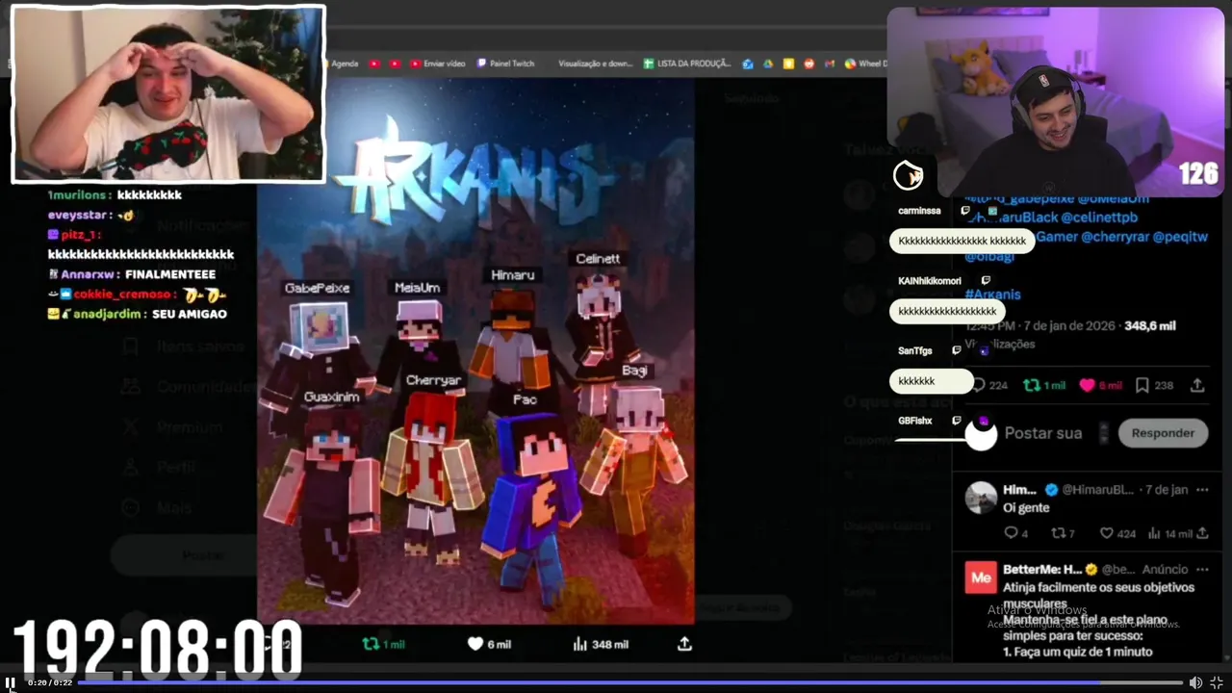Click '1murilons' chat message on left
Image resolution: width=1232 pixels, height=693 pixels.
point(115,195)
